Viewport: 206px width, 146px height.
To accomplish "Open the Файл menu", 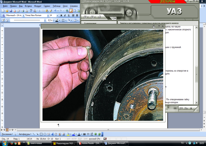I will [5, 6].
